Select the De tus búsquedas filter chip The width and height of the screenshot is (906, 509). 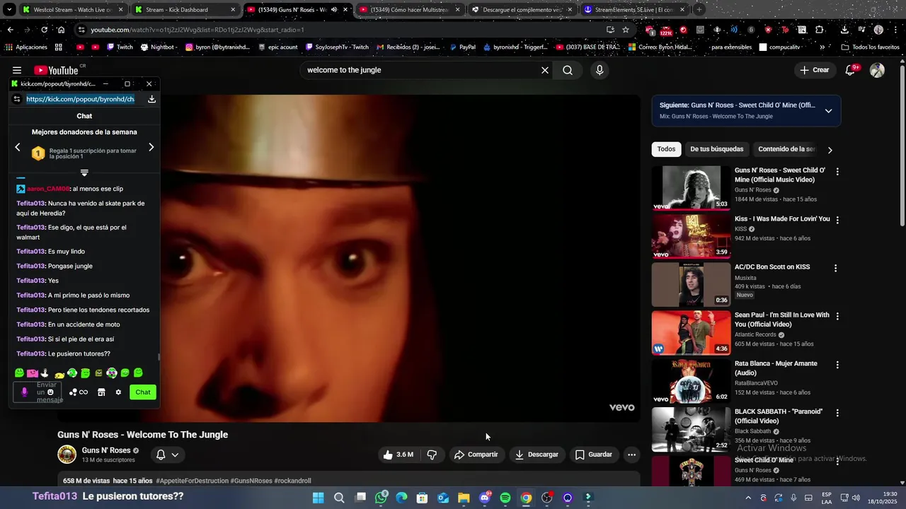(716, 149)
